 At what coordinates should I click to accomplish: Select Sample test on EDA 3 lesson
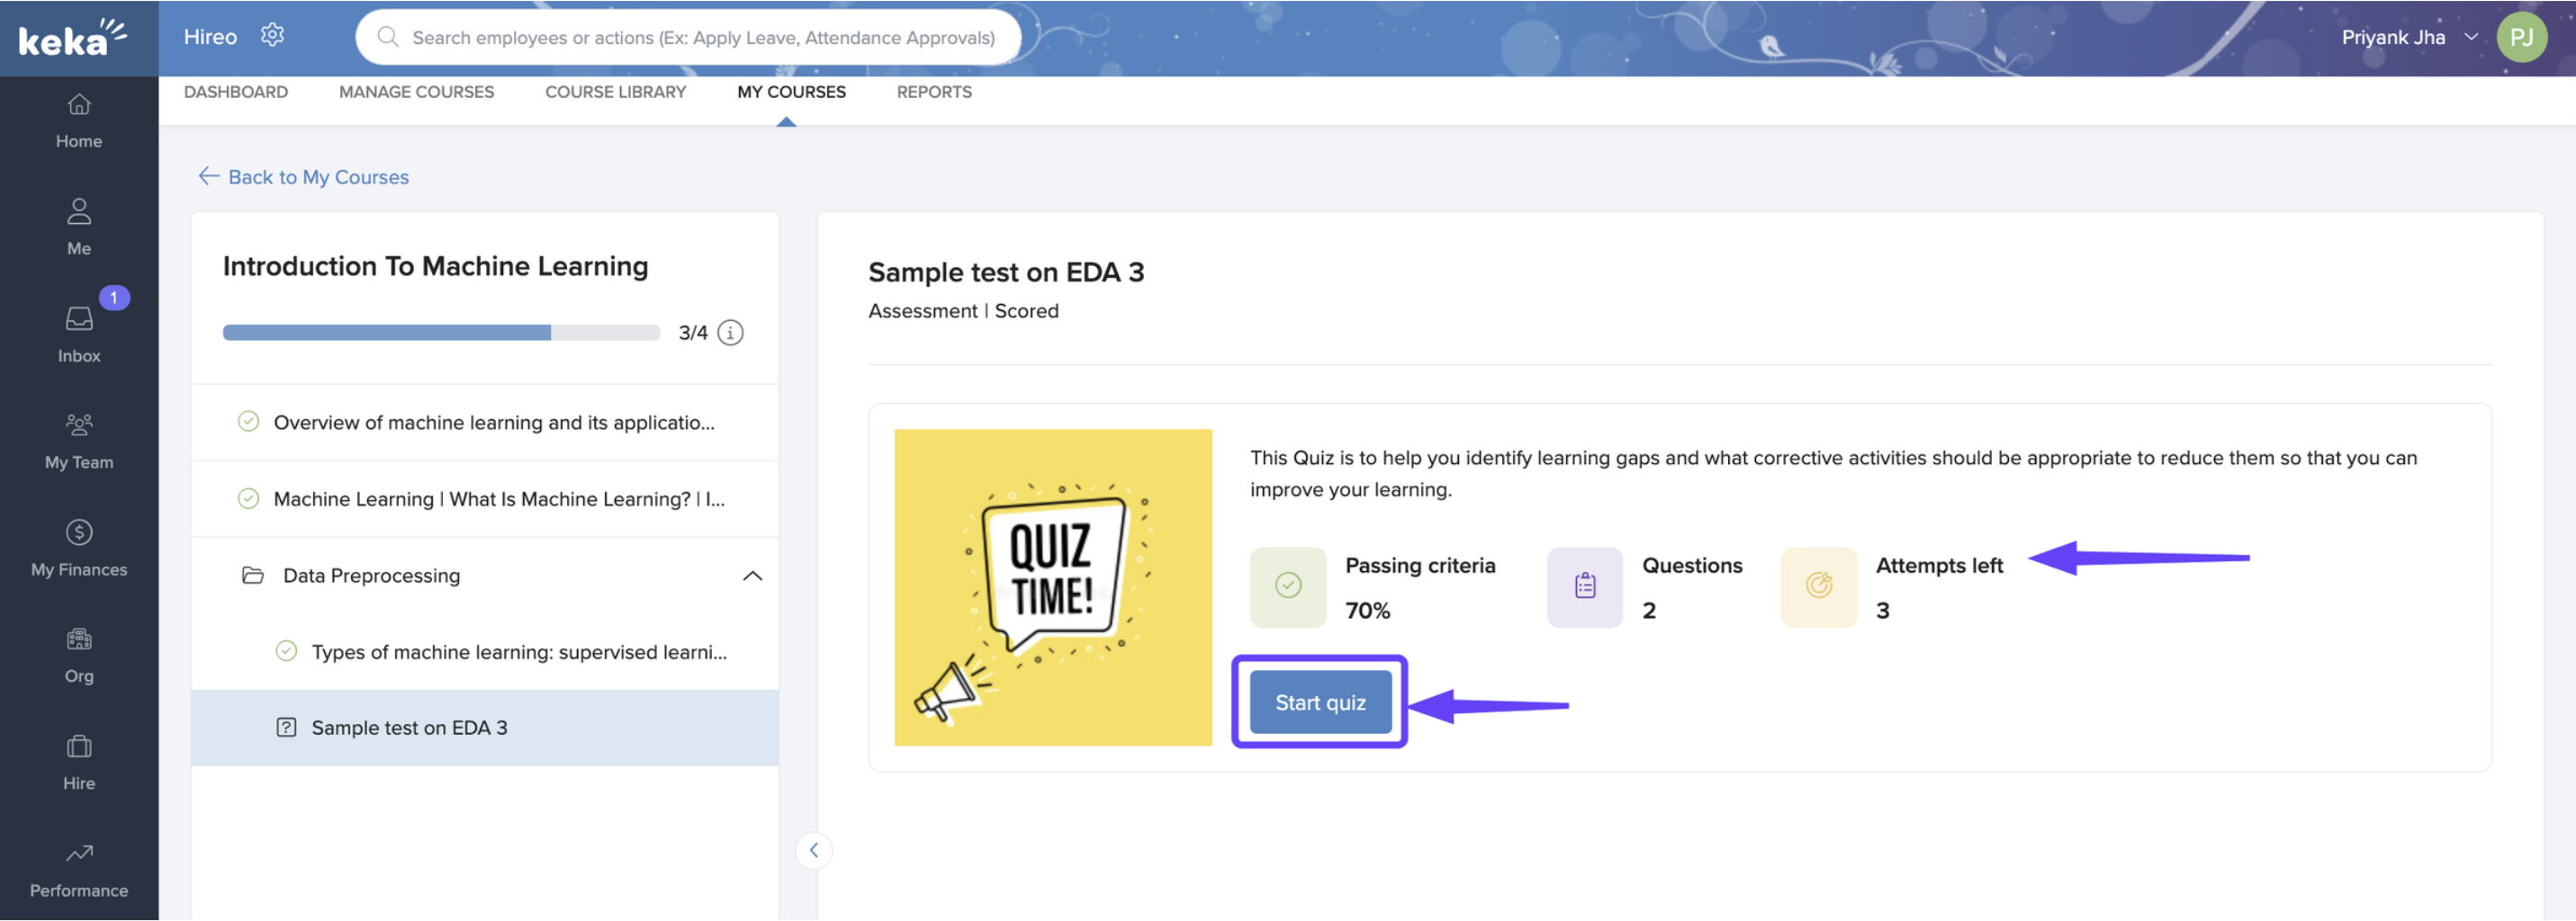tap(409, 728)
